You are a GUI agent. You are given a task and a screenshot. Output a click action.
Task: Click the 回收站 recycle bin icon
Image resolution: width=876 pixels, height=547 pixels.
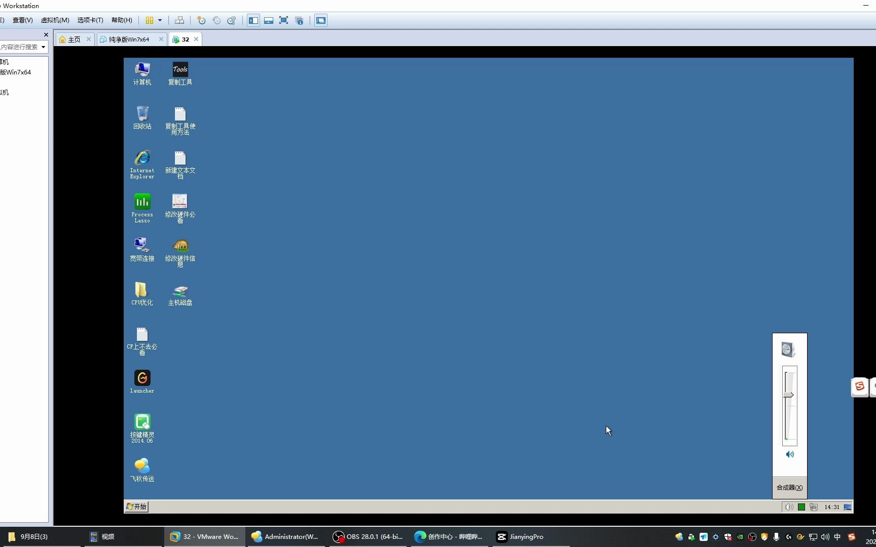(142, 118)
